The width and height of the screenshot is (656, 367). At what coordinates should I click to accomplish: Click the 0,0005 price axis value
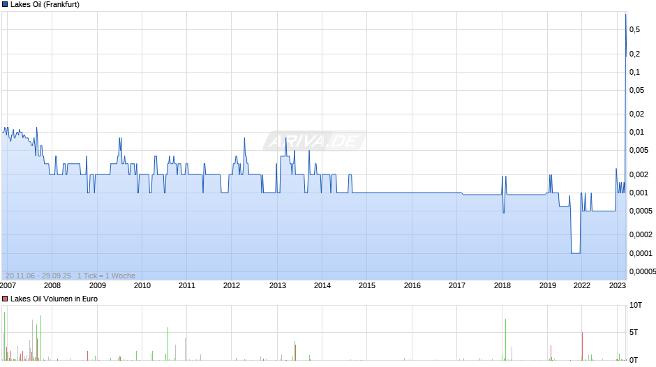tap(641, 211)
